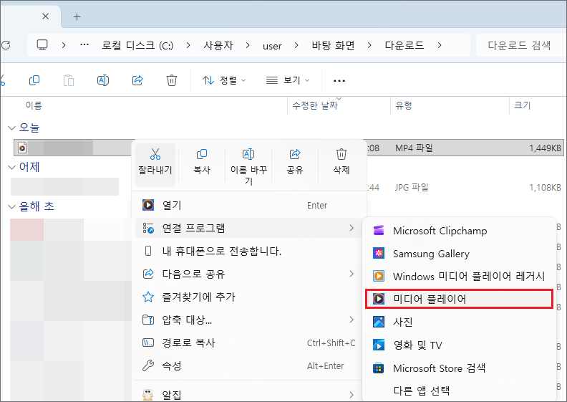The image size is (567, 402).
Task: Collapse the 오늘 group
Action: (x=11, y=128)
